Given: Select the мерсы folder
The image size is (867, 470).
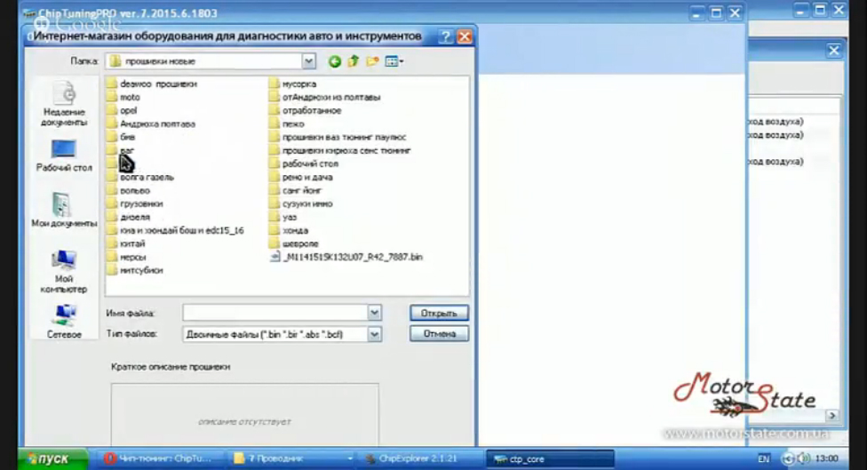Looking at the screenshot, I should 127,257.
